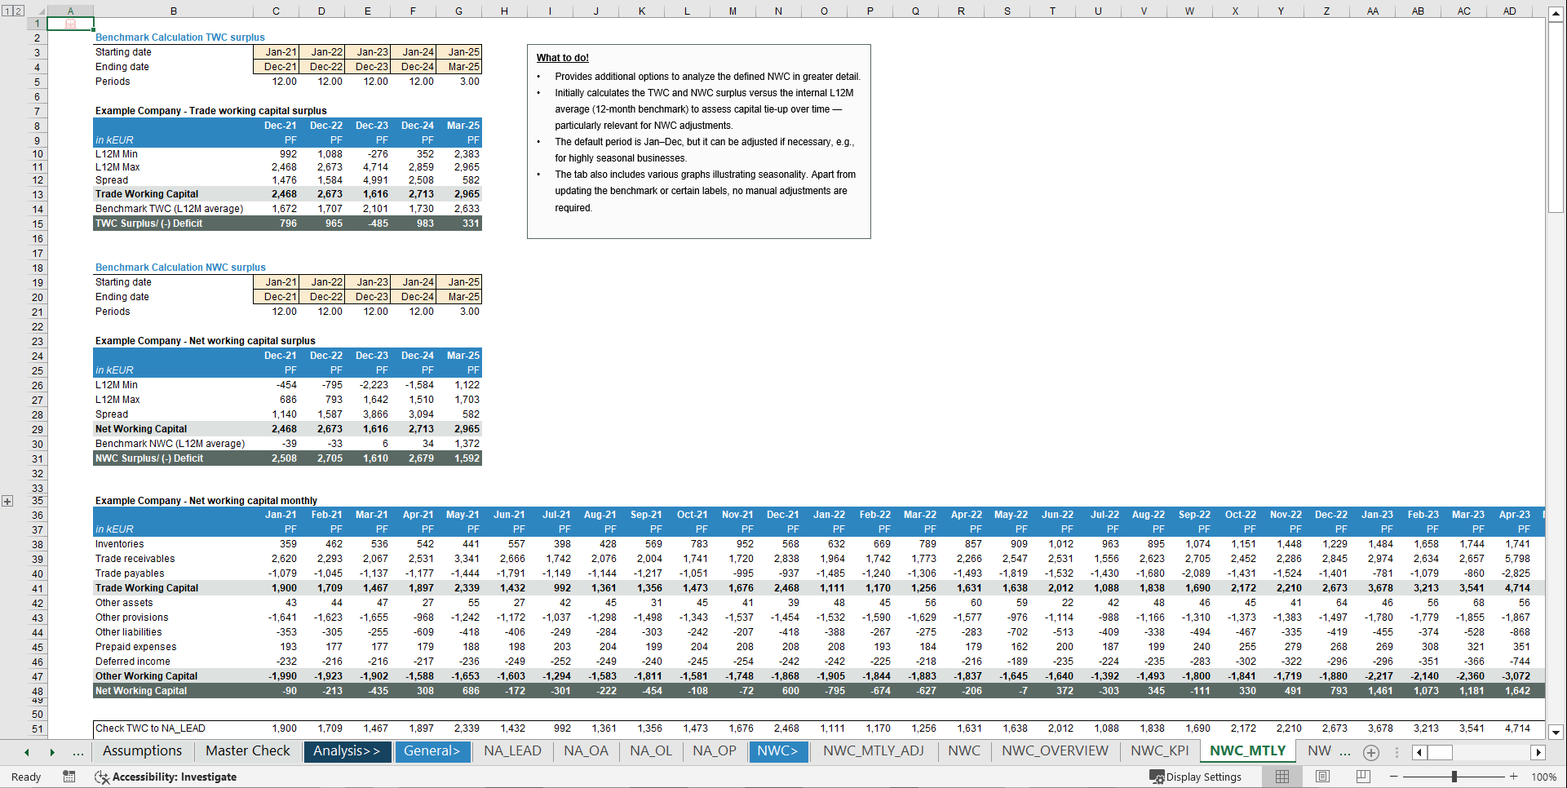
Task: Switch to Page Layout view icon
Action: coord(1322,777)
